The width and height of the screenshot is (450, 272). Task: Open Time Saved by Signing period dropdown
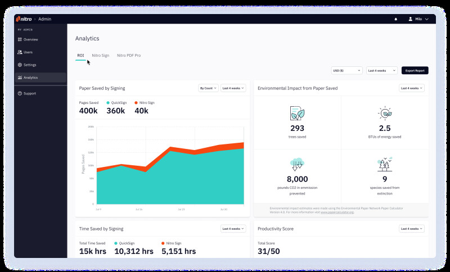(233, 229)
